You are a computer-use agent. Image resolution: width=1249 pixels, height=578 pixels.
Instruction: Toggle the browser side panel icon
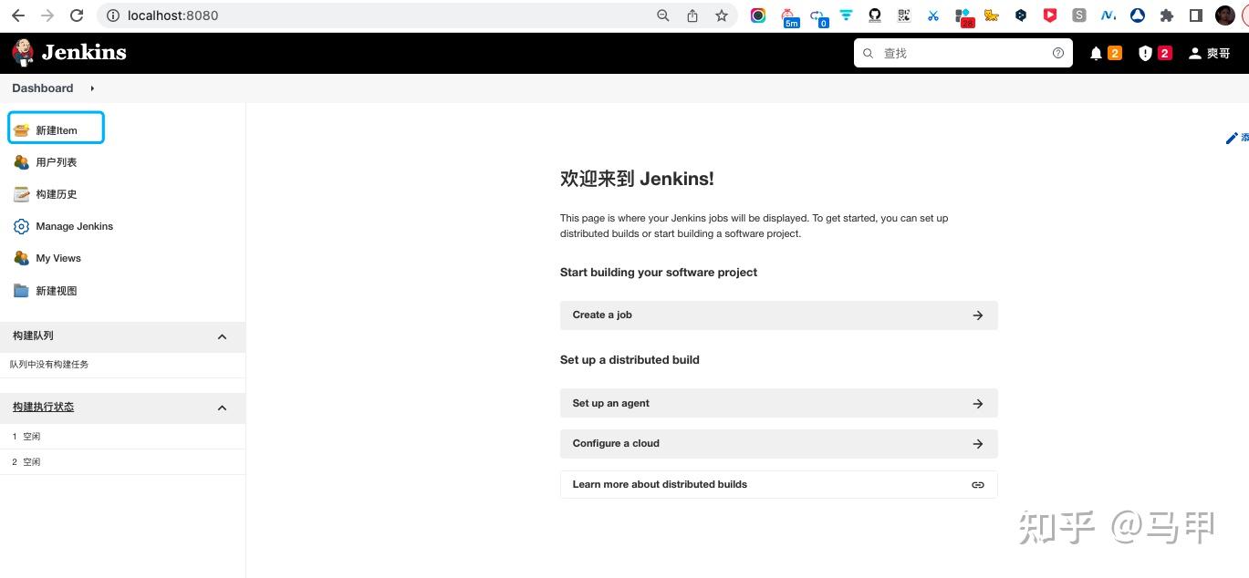pos(1196,15)
